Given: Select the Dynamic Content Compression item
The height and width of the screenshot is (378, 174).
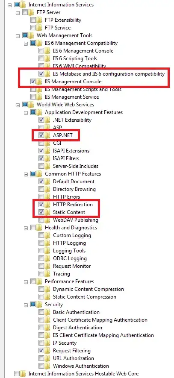Looking at the screenshot, I should (x=88, y=289).
